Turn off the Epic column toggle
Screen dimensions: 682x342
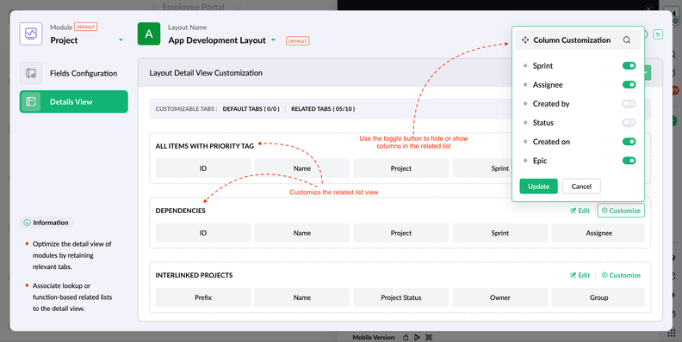point(629,161)
